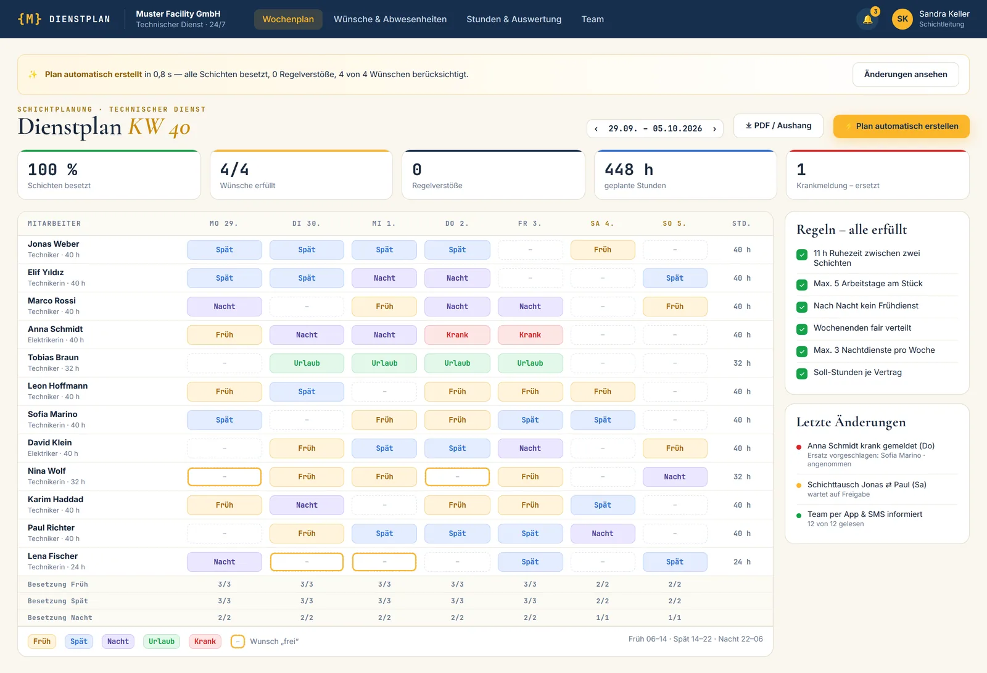Click the Wünsche erfüllt 4/4 card

pyautogui.click(x=302, y=175)
